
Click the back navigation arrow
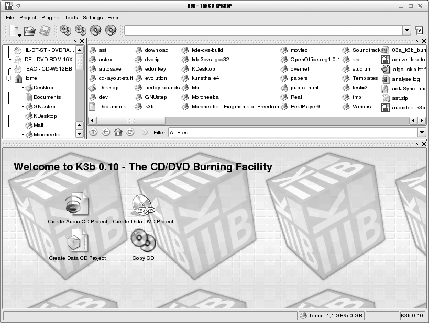(106, 132)
